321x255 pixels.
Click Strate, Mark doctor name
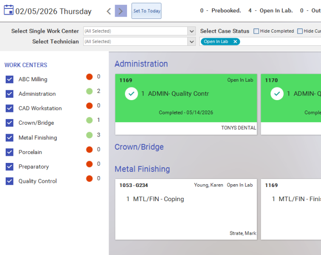click(x=243, y=233)
